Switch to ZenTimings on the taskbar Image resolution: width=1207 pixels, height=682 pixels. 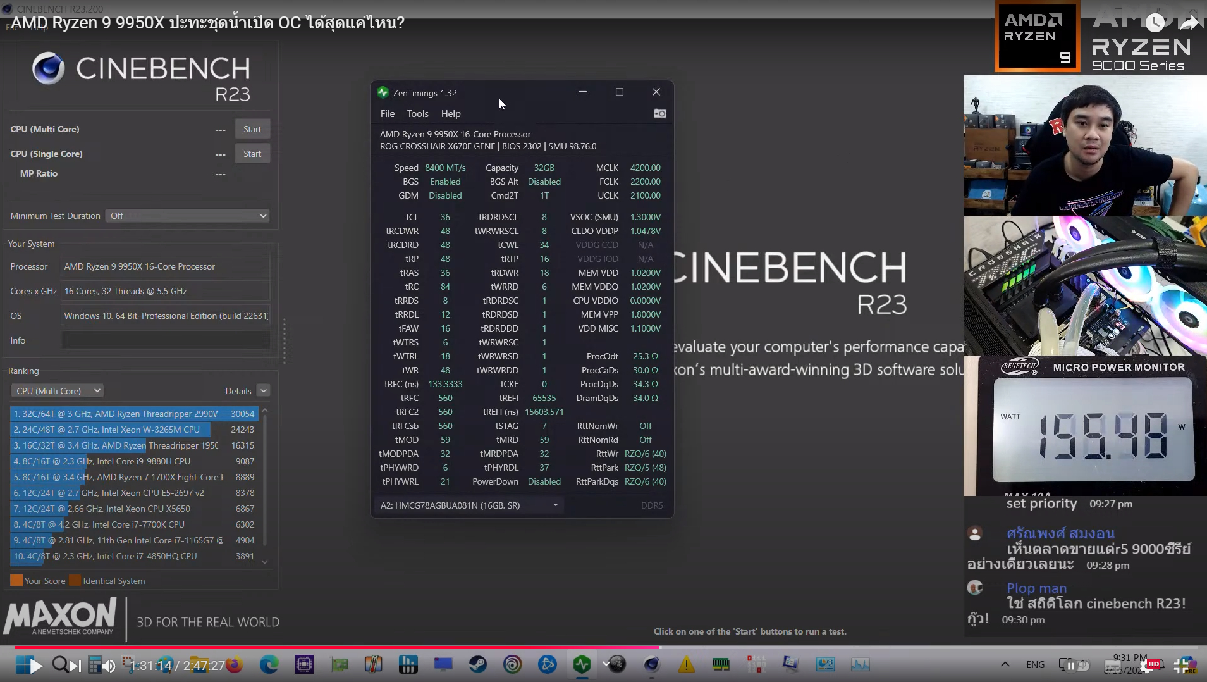click(582, 664)
